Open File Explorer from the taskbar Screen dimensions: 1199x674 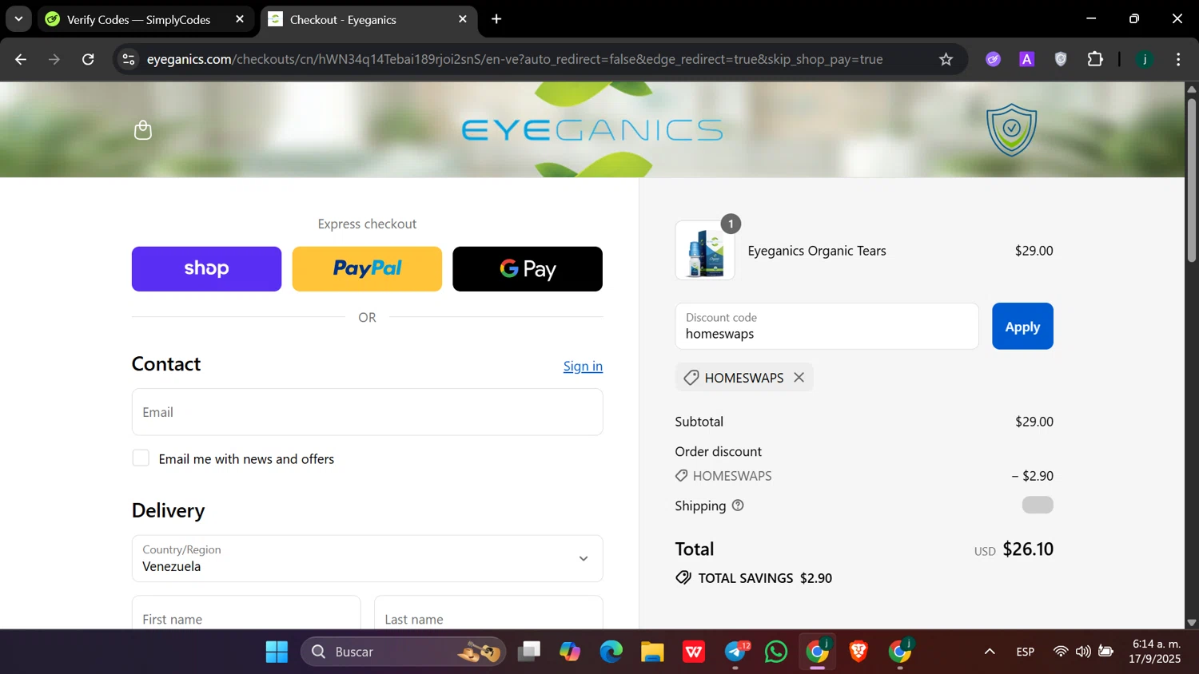coord(652,652)
